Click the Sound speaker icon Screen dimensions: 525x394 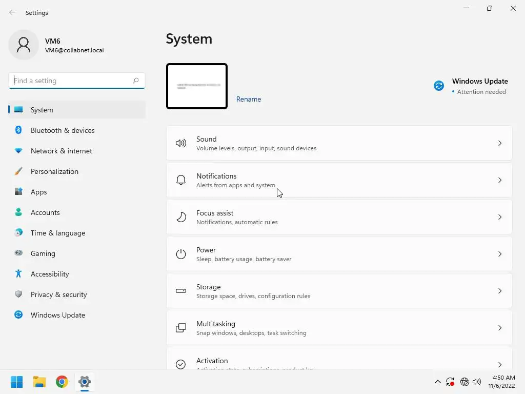tap(181, 144)
